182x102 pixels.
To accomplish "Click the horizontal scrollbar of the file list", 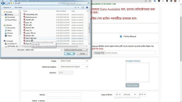I will click(x=51, y=46).
